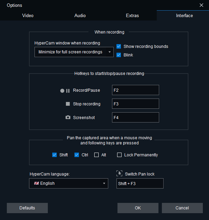209x220 pixels.
Task: Click the Screenshot hotkey field F4
Action: 136,117
